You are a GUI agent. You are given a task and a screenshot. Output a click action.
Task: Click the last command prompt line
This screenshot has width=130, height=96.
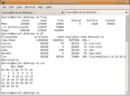[20, 93]
